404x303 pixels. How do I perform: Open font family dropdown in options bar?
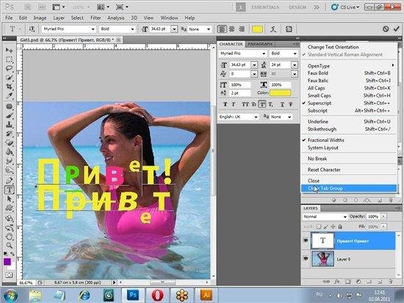[x=93, y=29]
